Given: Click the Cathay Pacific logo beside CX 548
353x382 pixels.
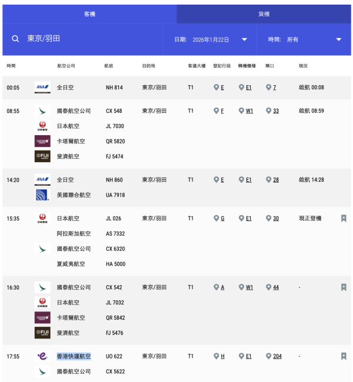Looking at the screenshot, I should pyautogui.click(x=42, y=111).
